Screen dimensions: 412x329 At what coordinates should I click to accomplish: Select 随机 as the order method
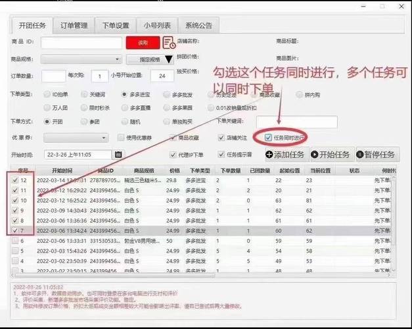[x=131, y=122]
